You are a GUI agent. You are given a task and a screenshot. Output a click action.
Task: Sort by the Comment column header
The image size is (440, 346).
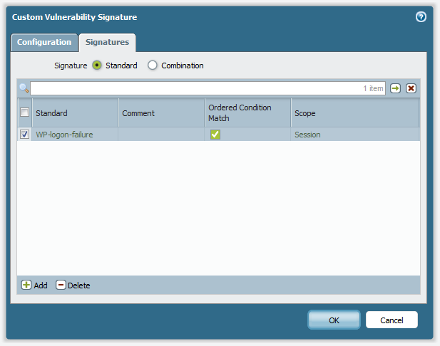(161, 113)
